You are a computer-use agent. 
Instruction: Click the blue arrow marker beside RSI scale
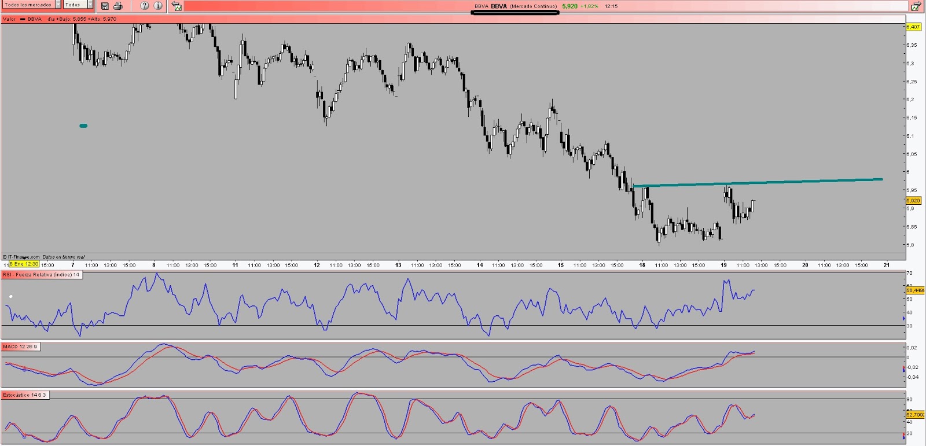(x=904, y=318)
